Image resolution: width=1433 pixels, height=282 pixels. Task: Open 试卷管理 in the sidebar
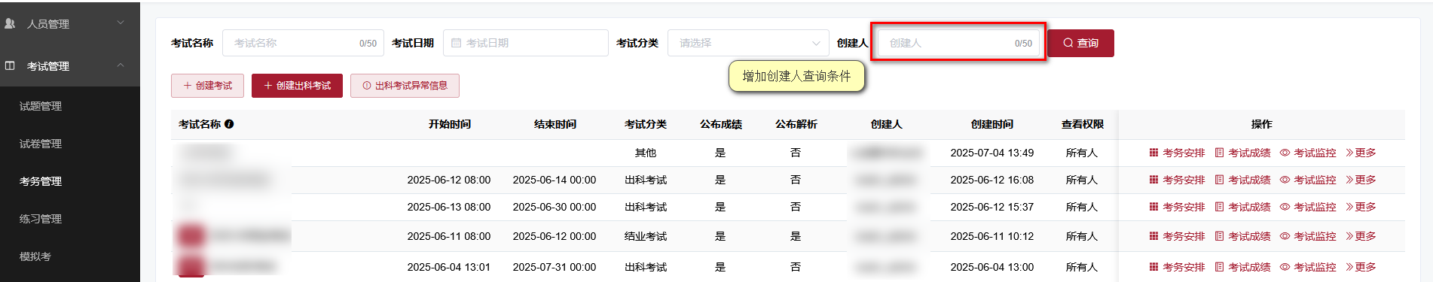coord(41,144)
